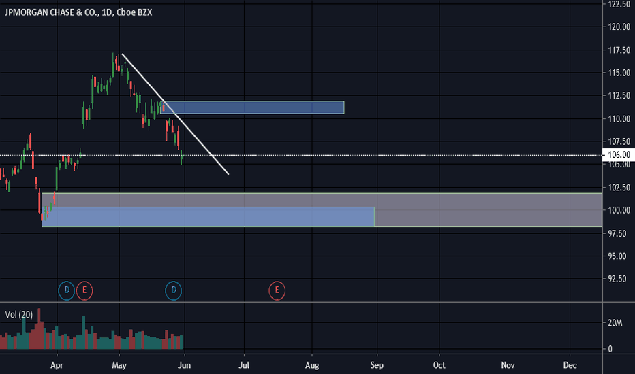Click the 122.50 price axis label

(619, 4)
